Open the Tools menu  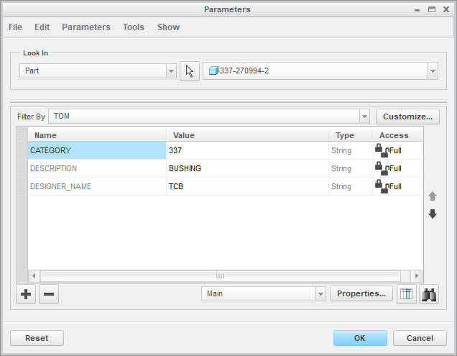(x=134, y=27)
